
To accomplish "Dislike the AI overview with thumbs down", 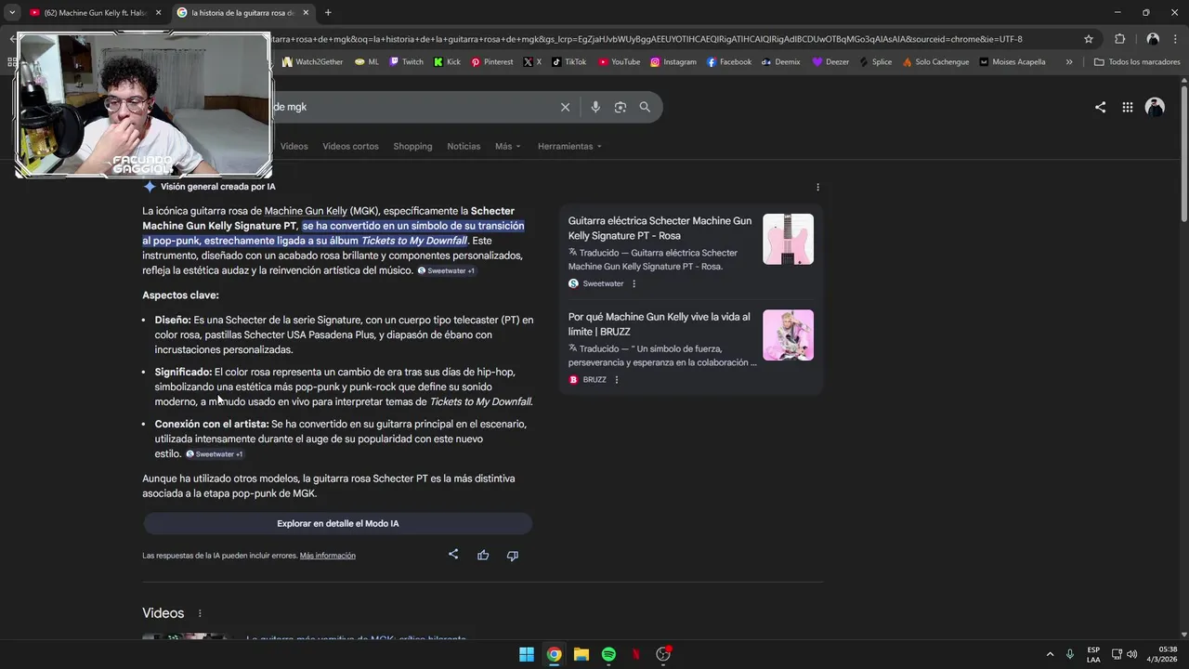I will tap(512, 555).
